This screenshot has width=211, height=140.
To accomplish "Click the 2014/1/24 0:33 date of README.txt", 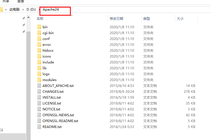I will tap(122, 127).
